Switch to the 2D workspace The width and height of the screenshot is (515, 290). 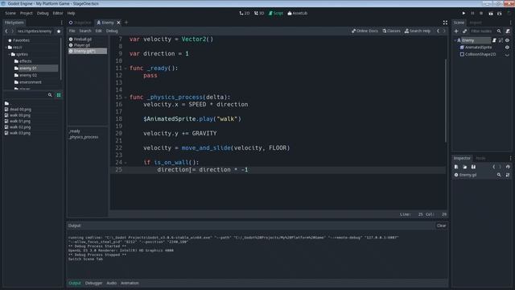pos(245,13)
